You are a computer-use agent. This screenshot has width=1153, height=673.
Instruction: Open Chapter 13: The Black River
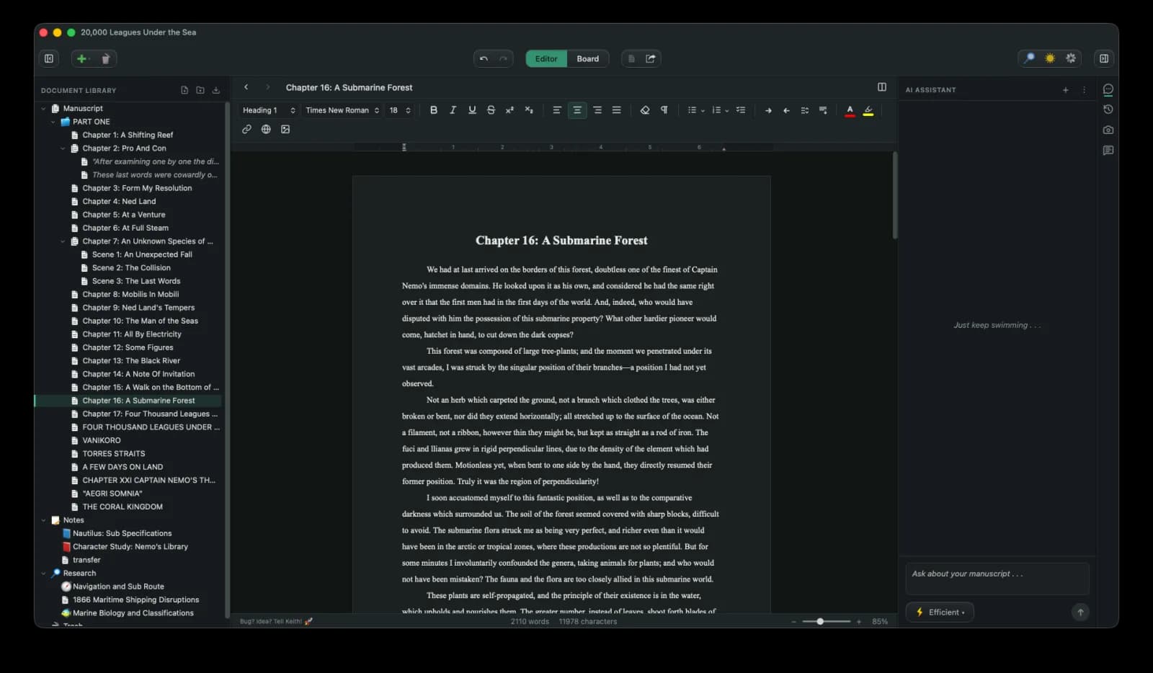(x=131, y=360)
